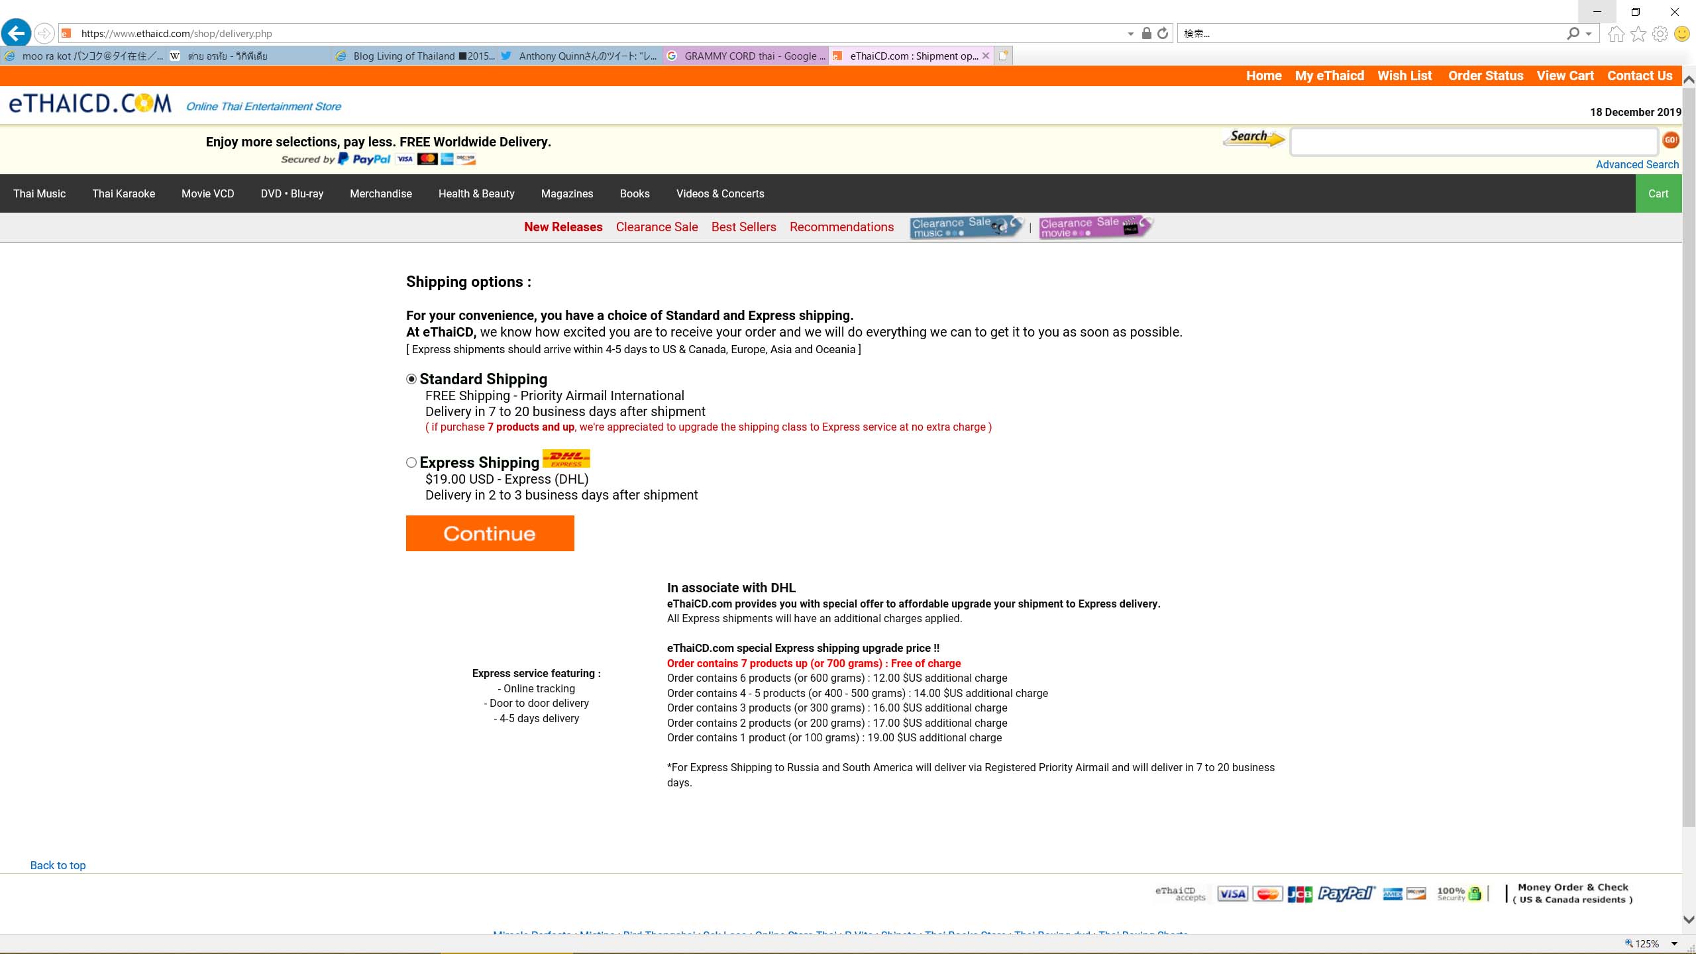The height and width of the screenshot is (954, 1696).
Task: Click the red Clearance Sale text link
Action: pos(657,227)
